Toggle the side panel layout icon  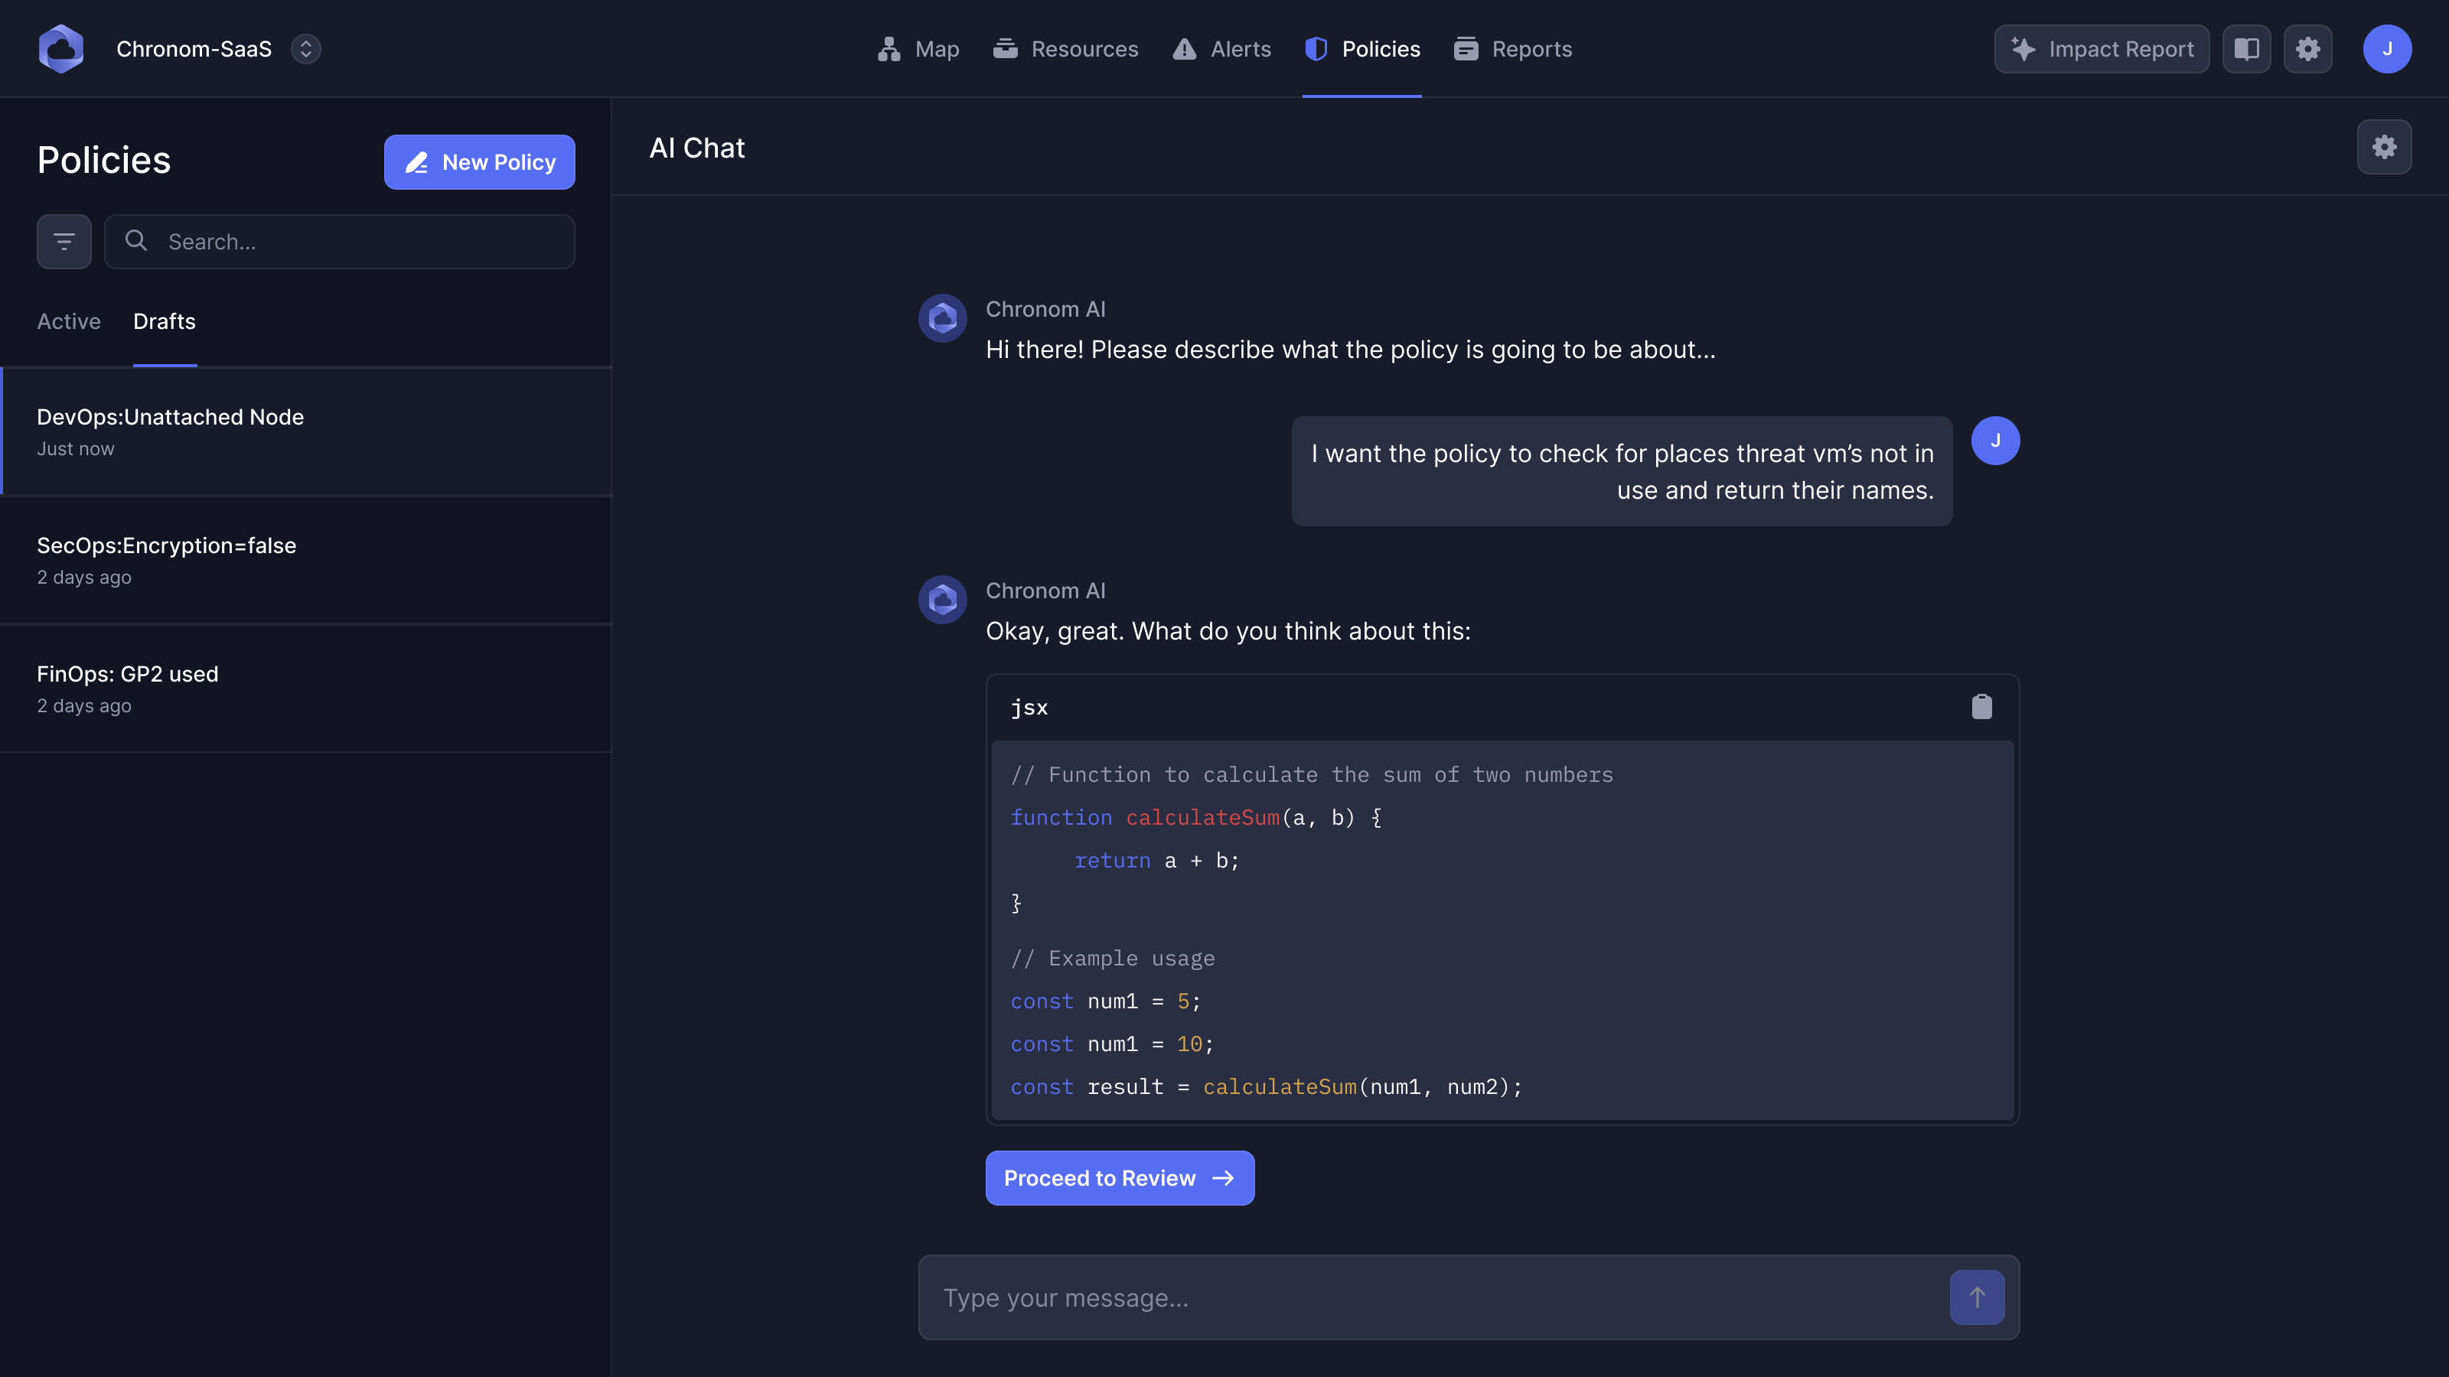tap(2246, 48)
